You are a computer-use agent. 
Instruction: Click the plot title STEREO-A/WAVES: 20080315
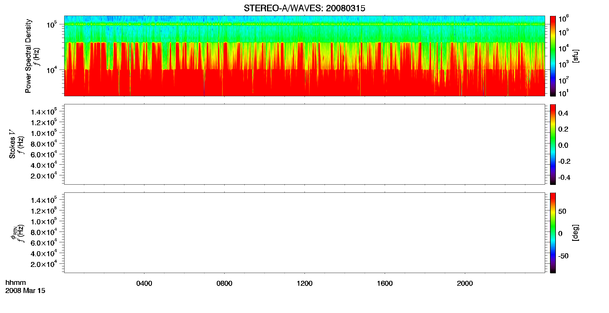pos(304,8)
